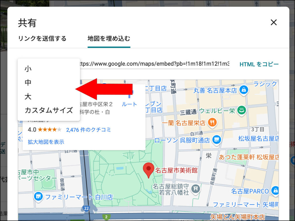Click 一蘭 名古屋栄店 restaurant icon
The height and width of the screenshot is (221, 295).
coord(212,123)
